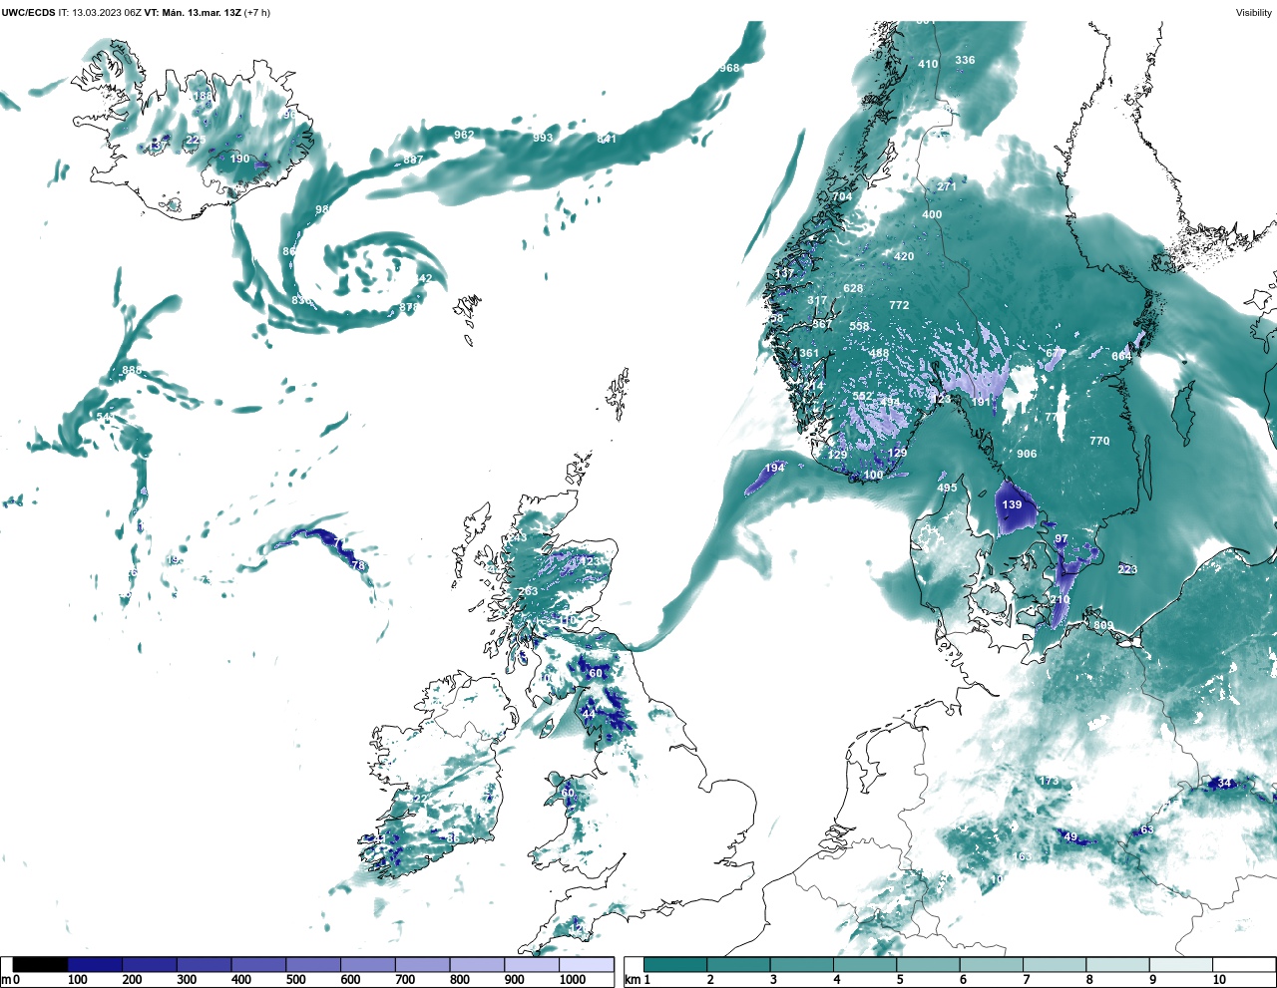Pick the lavender 900–1000 m legend swatch

(531, 965)
